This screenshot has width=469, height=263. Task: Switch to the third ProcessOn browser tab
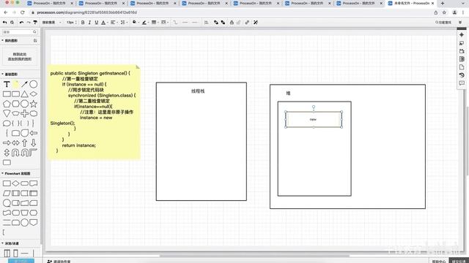pos(152,3)
